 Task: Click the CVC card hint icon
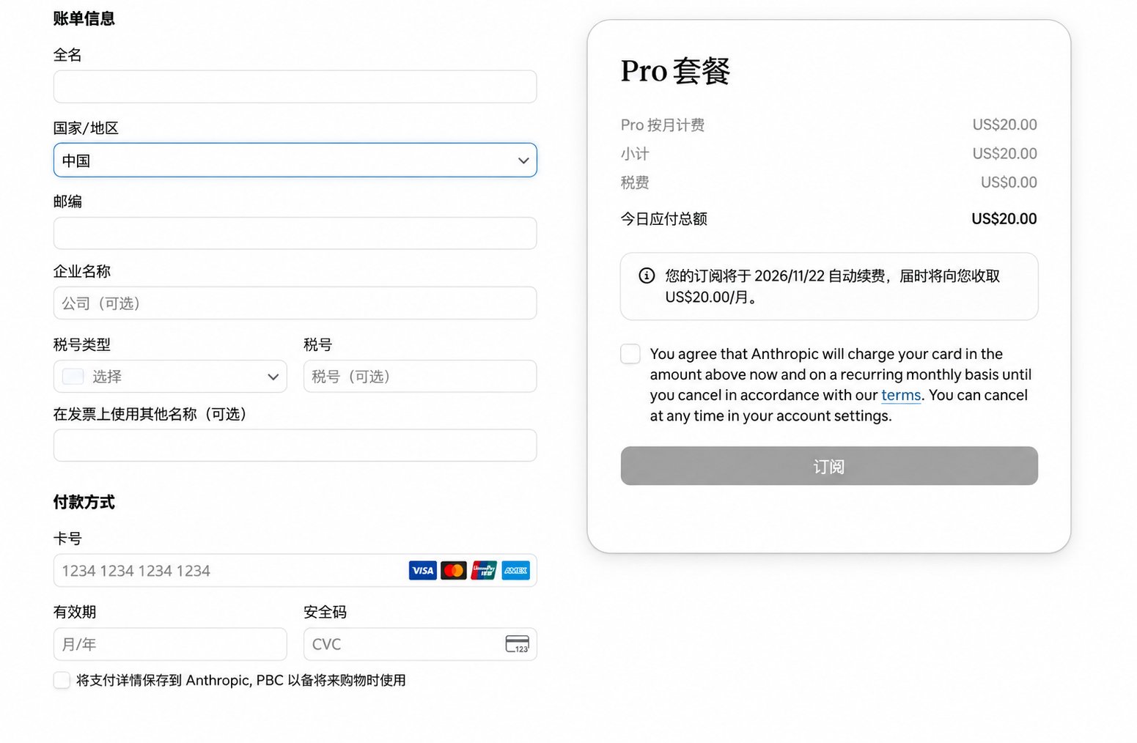(x=517, y=644)
